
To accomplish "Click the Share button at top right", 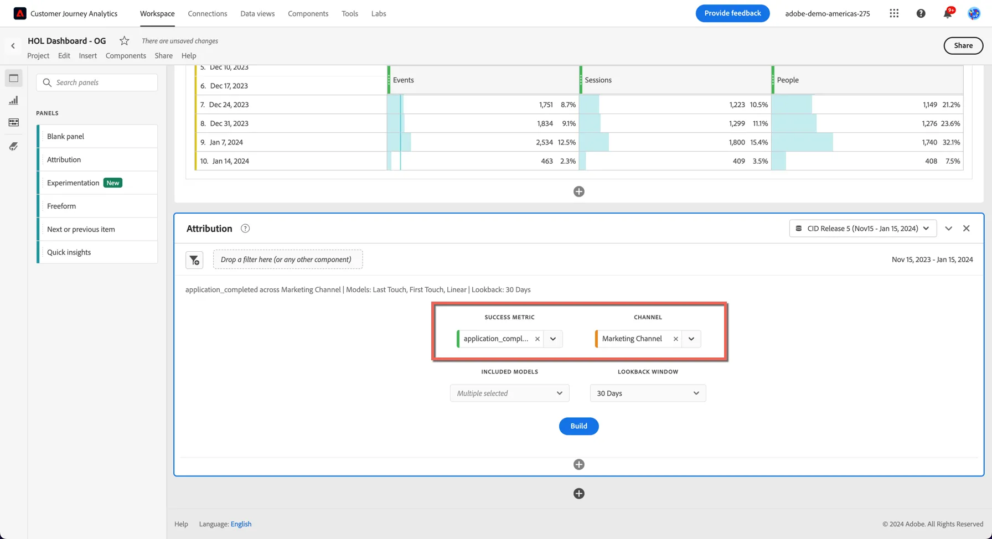I will [x=963, y=46].
